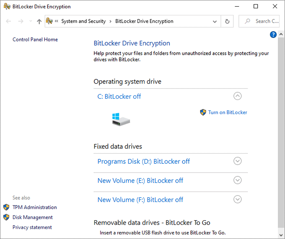Click New Volume (E:) BitLocker off

[x=140, y=181]
